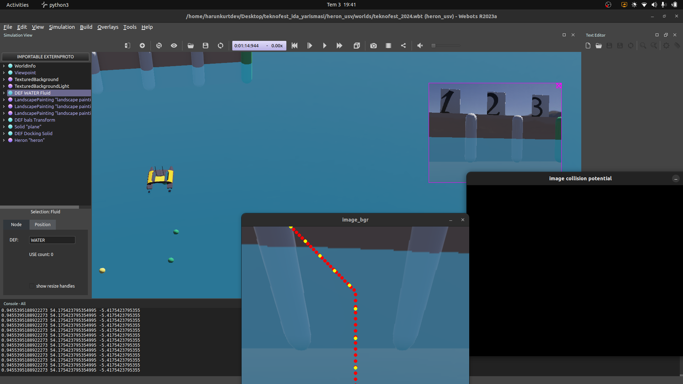
Task: Minimize the image collision potential window
Action: point(676,179)
